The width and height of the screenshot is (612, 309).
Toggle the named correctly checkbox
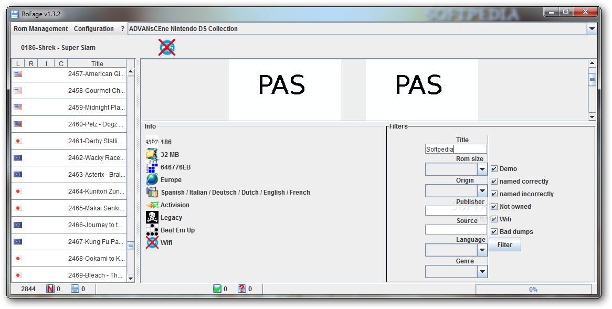click(494, 181)
